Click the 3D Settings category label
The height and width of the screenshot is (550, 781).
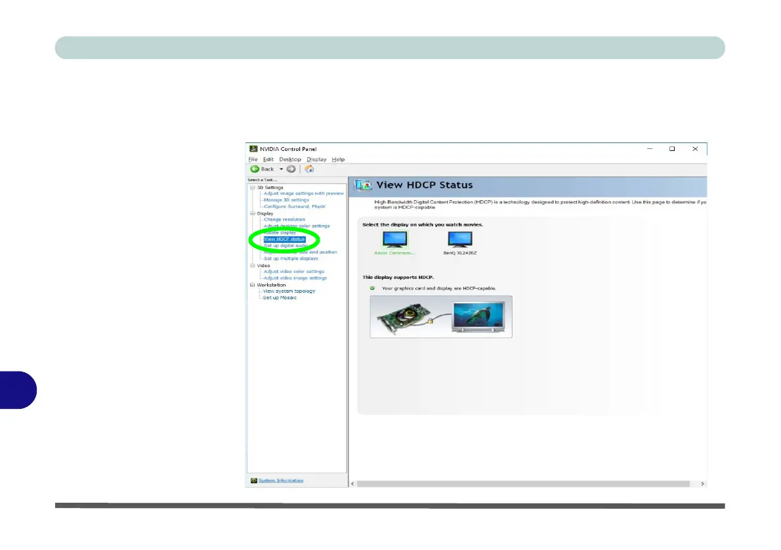pos(270,187)
